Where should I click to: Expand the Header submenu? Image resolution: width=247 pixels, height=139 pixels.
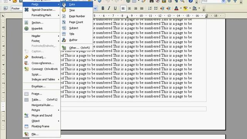pos(42,36)
